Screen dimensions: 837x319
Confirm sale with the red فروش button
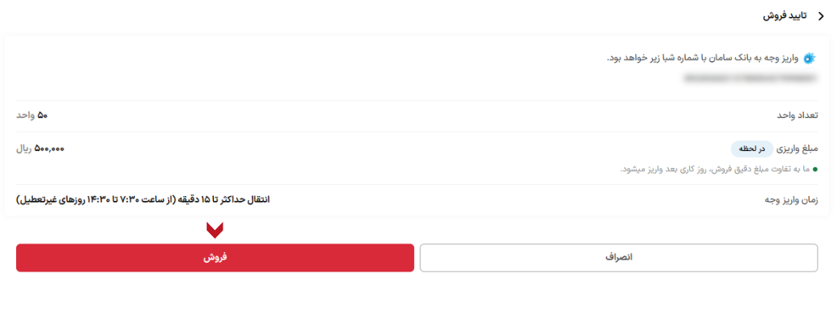[x=215, y=258]
